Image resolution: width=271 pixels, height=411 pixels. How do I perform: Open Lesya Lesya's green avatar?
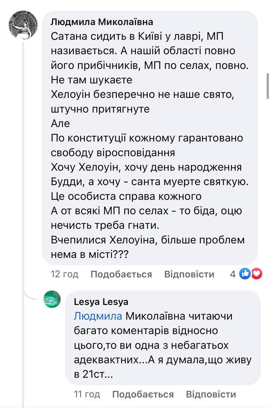tap(52, 299)
